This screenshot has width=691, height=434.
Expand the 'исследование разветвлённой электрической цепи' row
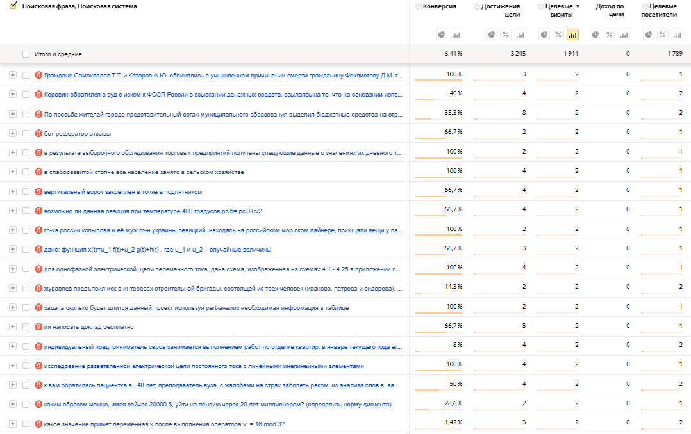point(13,366)
